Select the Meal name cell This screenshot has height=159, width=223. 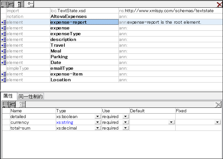[84, 51]
